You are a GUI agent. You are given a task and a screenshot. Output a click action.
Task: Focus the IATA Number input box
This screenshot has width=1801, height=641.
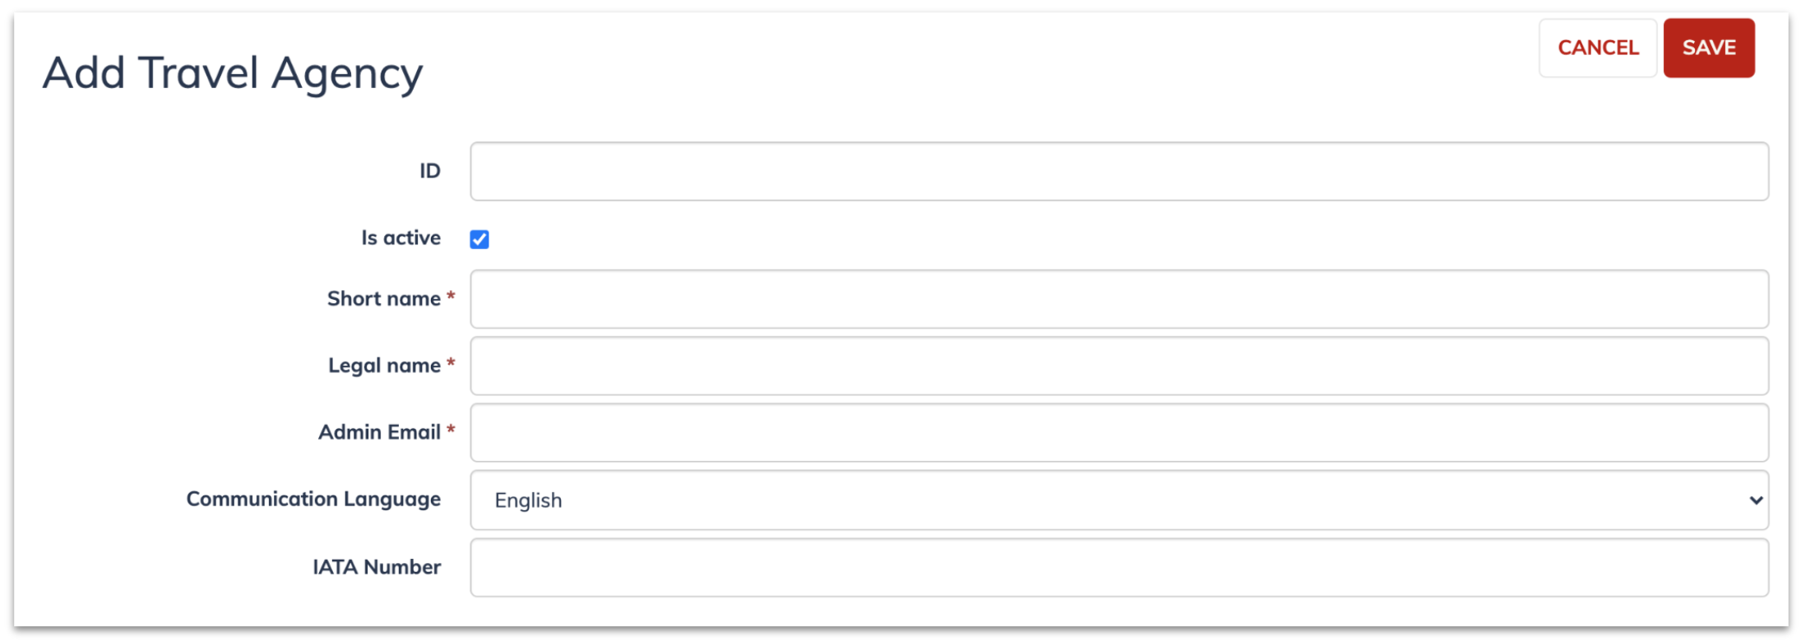(x=1119, y=567)
